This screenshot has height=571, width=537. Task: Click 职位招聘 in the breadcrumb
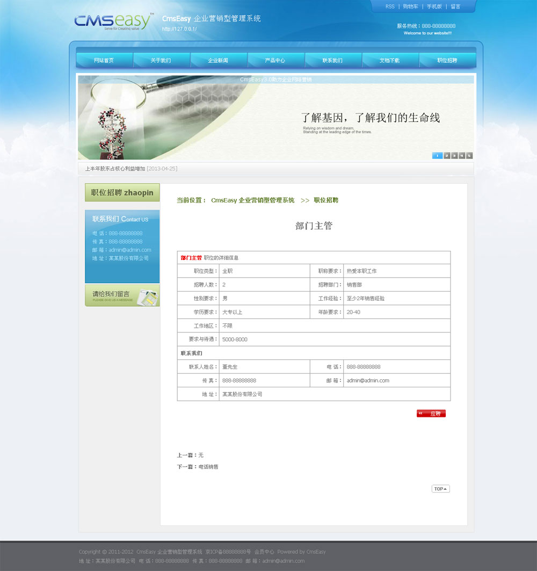tap(326, 200)
